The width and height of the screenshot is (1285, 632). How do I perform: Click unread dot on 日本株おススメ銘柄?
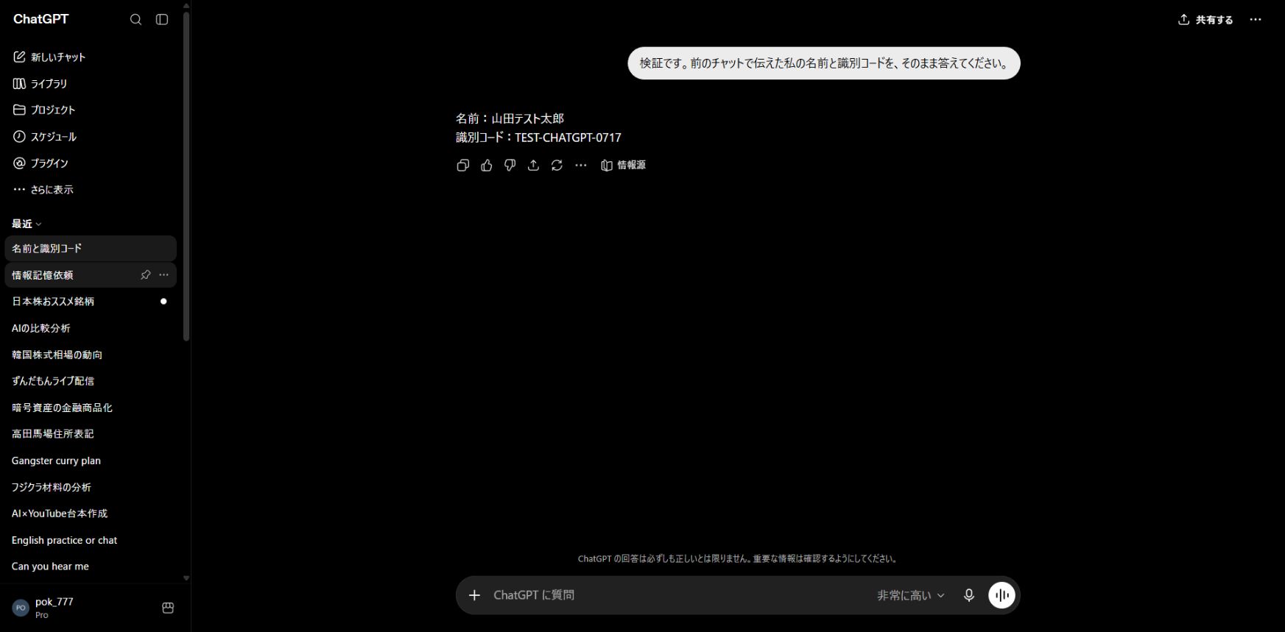click(163, 302)
